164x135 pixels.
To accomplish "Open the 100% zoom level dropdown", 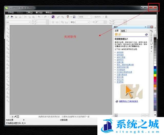I will tap(90, 17).
